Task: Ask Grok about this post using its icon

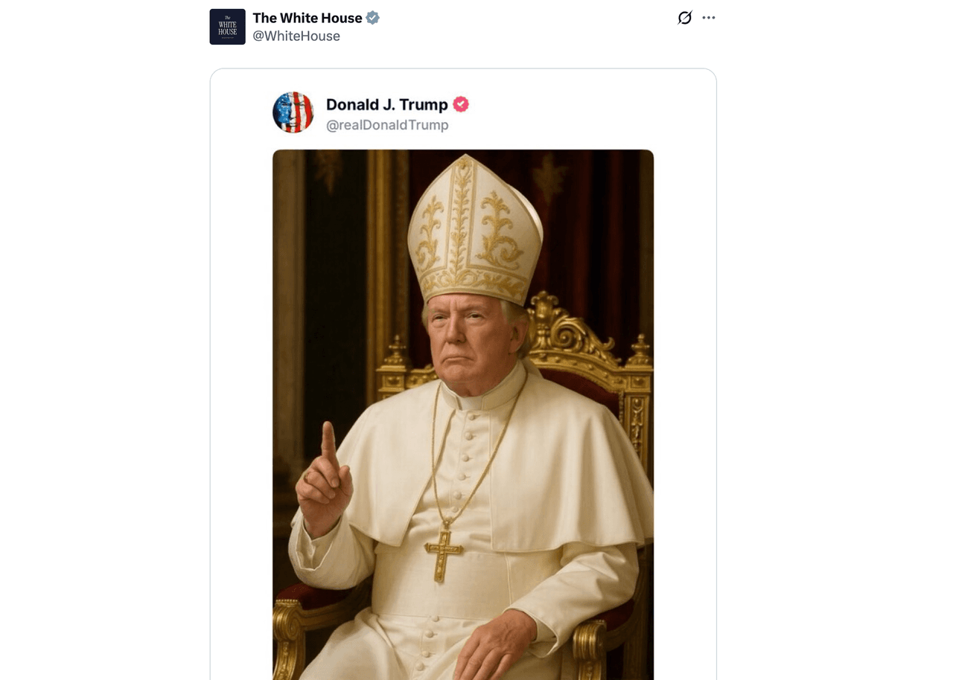Action: tap(684, 17)
